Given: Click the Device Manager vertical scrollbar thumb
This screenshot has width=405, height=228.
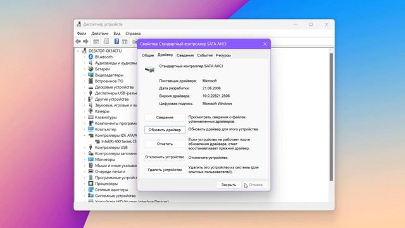Looking at the screenshot, I should pyautogui.click(x=331, y=117).
